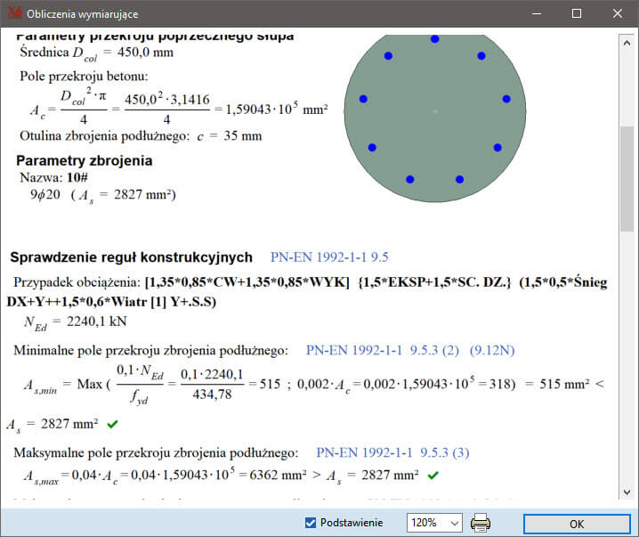
Task: Open the PN-EN 1992-1-1 9.5.3 (3) link
Action: pos(392,452)
